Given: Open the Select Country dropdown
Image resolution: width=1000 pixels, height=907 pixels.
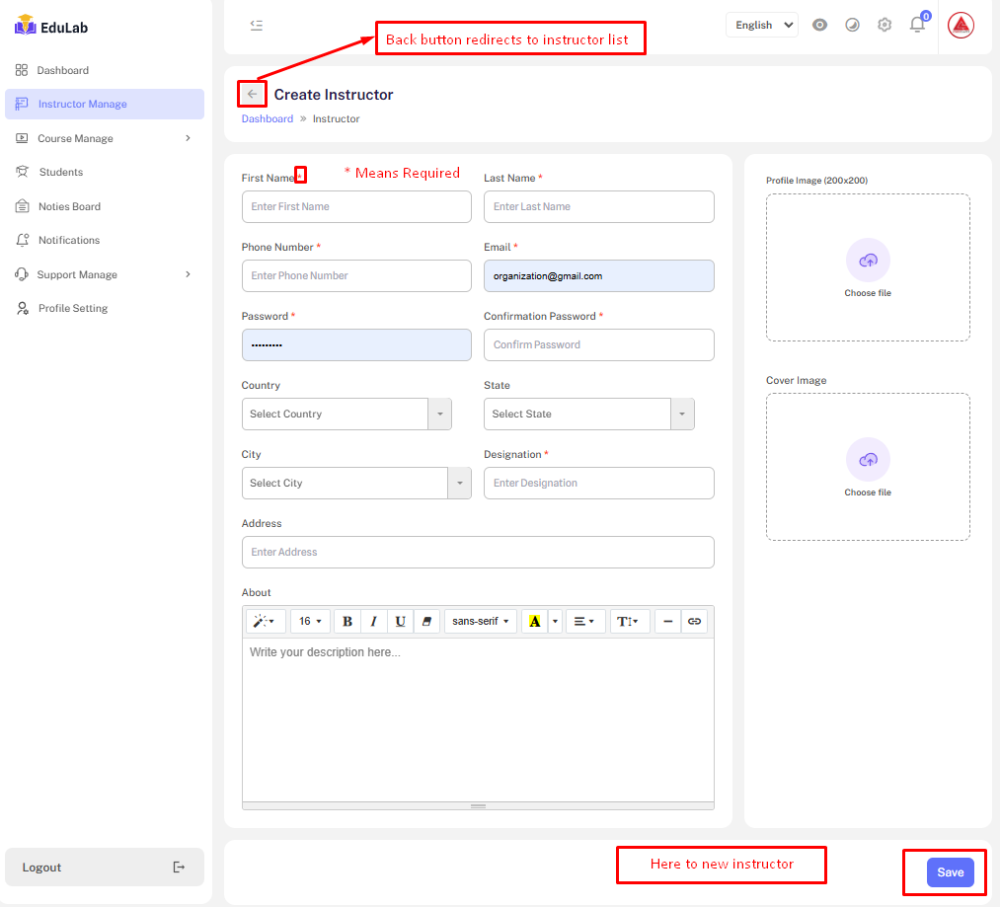Looking at the screenshot, I should click(x=346, y=415).
